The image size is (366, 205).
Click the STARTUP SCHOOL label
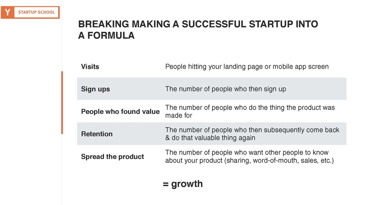pos(37,12)
